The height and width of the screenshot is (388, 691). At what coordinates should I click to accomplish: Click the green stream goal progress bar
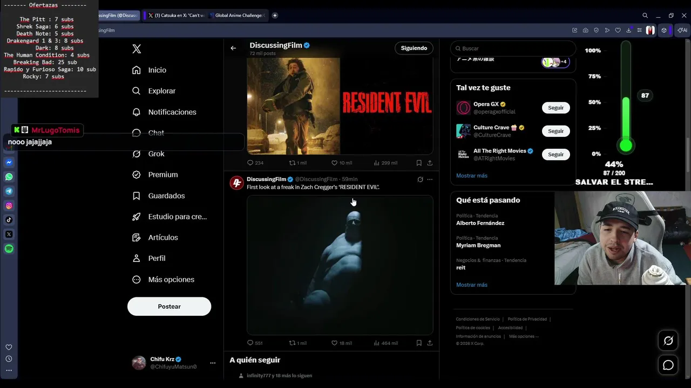point(626,97)
